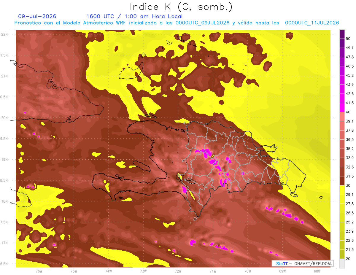Viewport: 356px width, 275px height.
Task: Click the '46.5' colorbar label
Action: 350,66
